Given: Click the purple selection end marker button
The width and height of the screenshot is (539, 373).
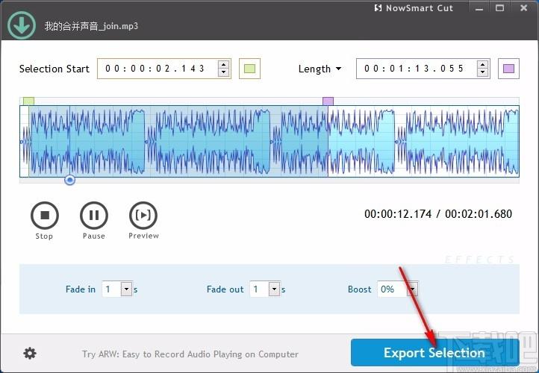Looking at the screenshot, I should (x=508, y=69).
